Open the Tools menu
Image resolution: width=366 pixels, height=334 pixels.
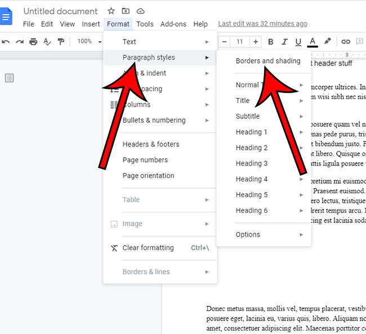coord(145,24)
